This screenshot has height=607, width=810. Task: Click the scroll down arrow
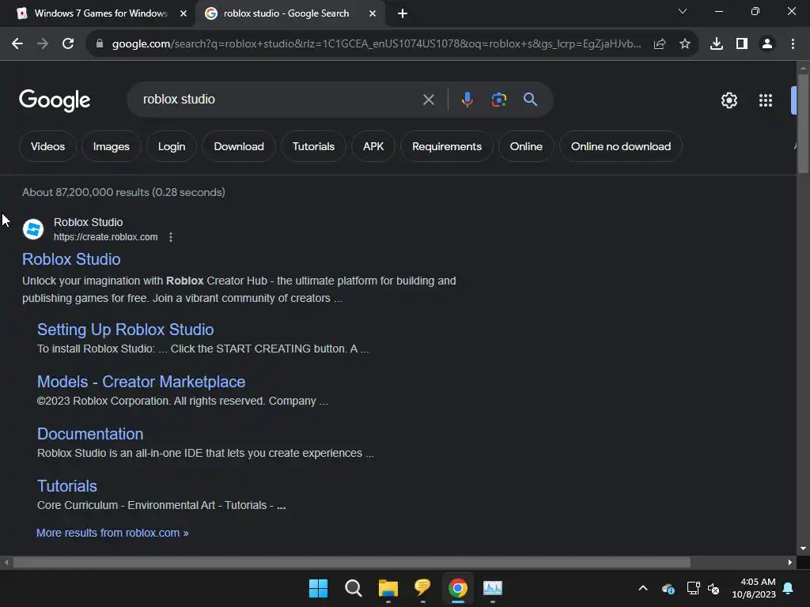click(x=803, y=549)
